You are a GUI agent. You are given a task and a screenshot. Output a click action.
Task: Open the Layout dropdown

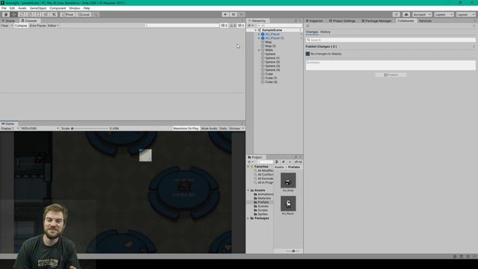click(466, 14)
